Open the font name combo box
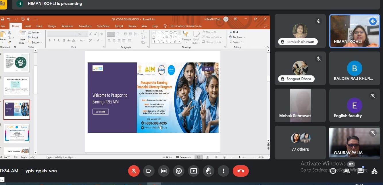Image resolution: width=383 pixels, height=185 pixels. (62, 34)
